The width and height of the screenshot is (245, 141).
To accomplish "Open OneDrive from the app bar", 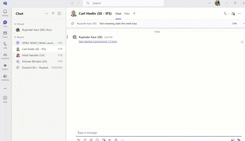I will click(5, 56).
